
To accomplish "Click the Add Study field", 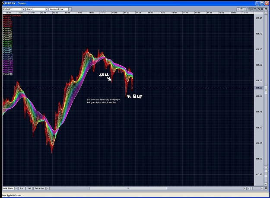I will (x=9, y=188).
